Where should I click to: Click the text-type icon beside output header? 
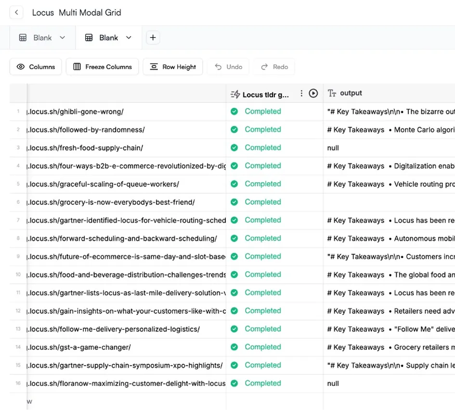[x=332, y=93]
